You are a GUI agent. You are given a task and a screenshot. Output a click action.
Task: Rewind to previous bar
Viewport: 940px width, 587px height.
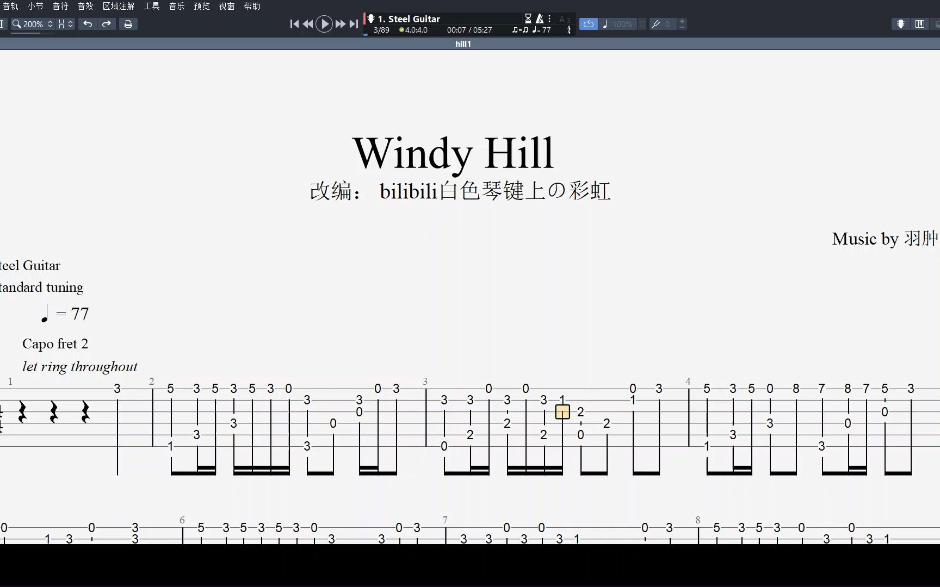[x=308, y=24]
